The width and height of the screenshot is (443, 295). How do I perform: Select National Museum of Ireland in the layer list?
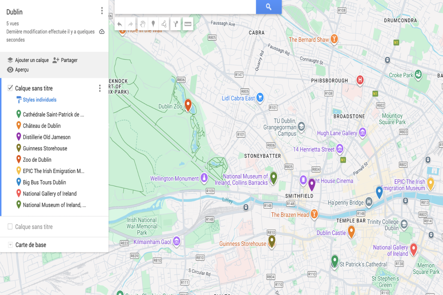[x=54, y=205]
